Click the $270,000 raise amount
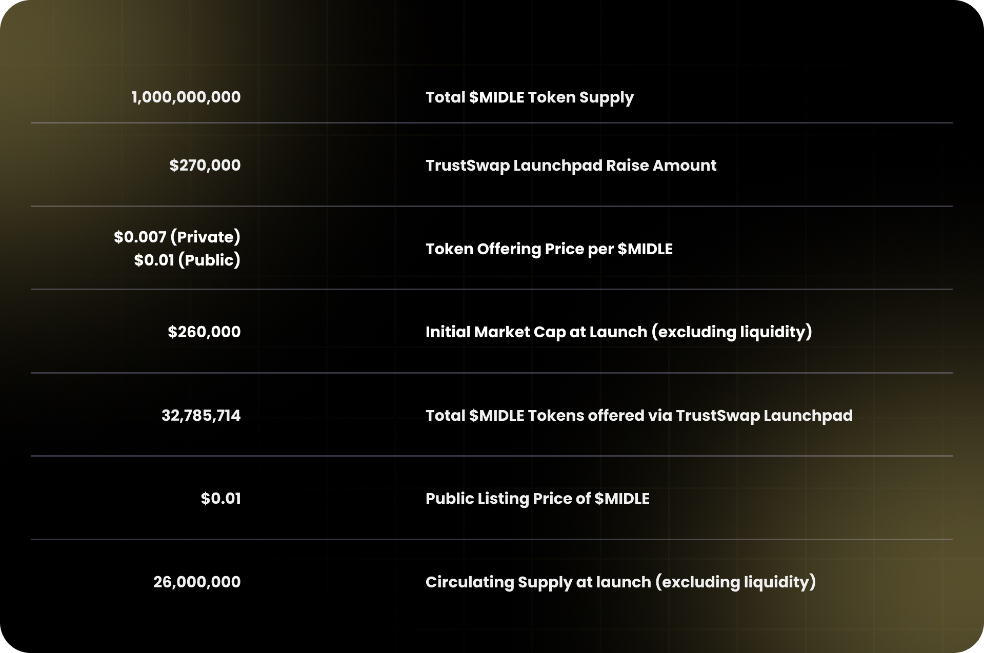 [205, 165]
